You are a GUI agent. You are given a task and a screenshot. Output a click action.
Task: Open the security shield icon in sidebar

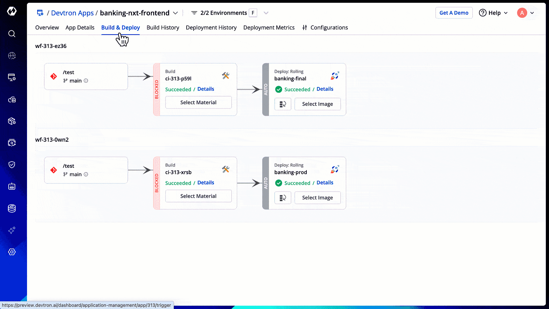(12, 165)
